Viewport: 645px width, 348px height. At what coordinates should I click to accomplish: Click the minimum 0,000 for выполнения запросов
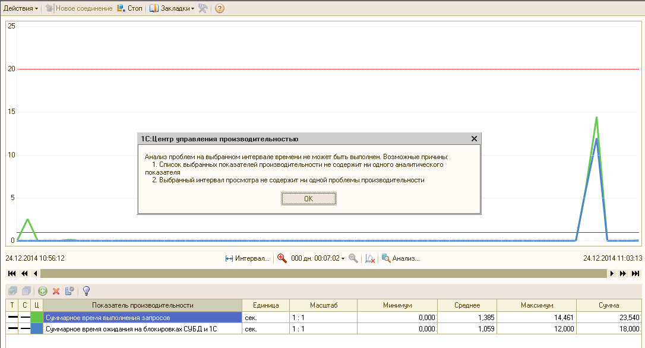click(397, 317)
